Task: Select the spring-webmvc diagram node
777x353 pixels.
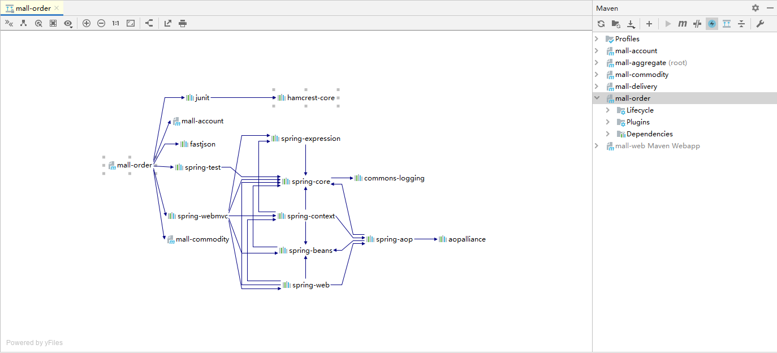Action: tap(198, 216)
